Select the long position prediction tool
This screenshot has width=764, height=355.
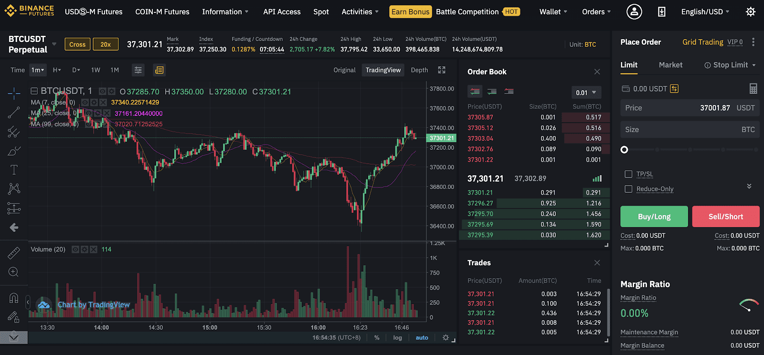pos(14,208)
